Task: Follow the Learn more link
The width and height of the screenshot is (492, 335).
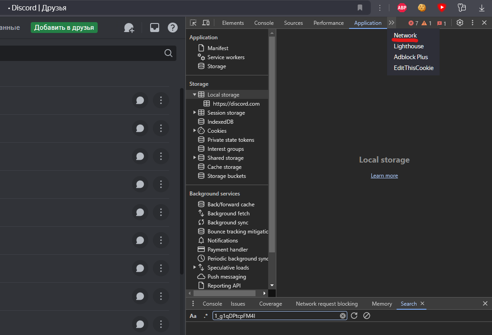Action: pyautogui.click(x=384, y=176)
